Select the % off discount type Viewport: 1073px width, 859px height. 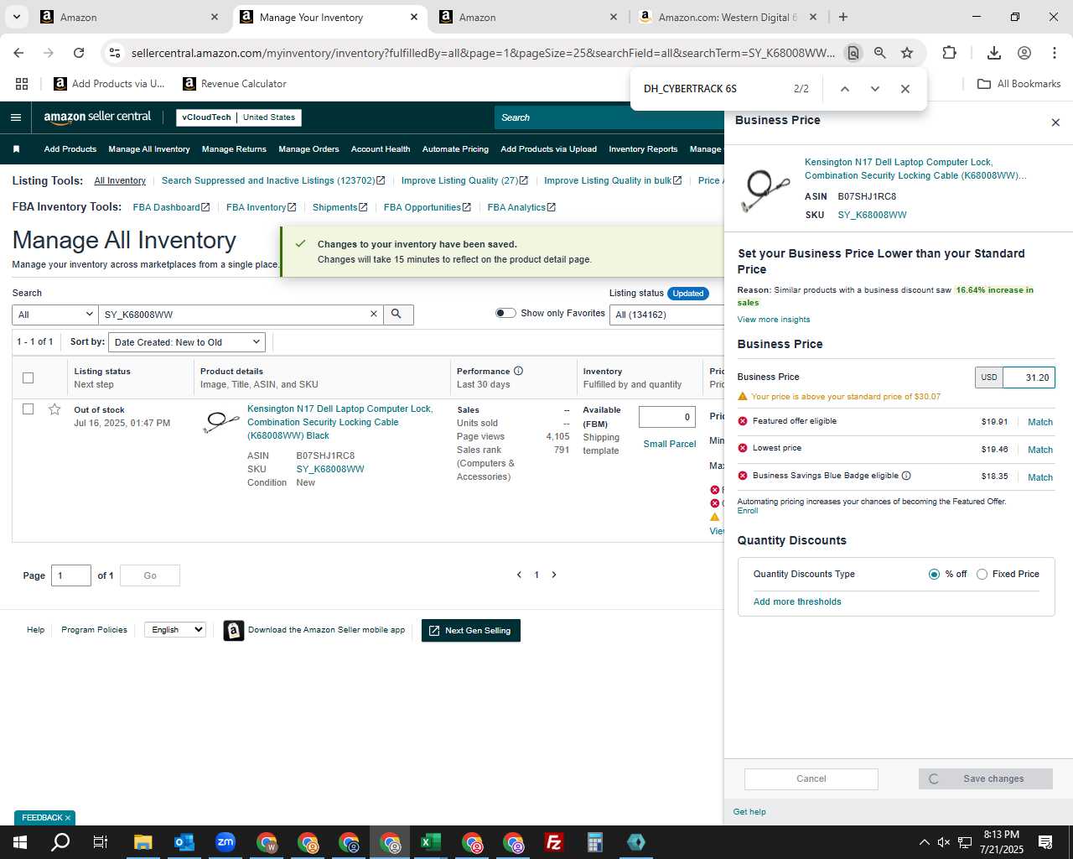(x=934, y=574)
